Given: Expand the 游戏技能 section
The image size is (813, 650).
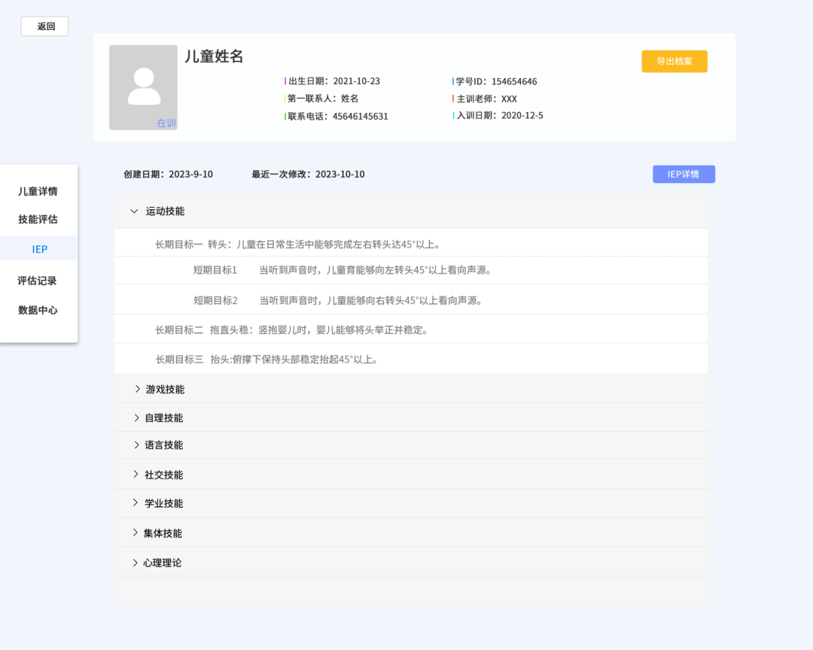Looking at the screenshot, I should coord(138,389).
